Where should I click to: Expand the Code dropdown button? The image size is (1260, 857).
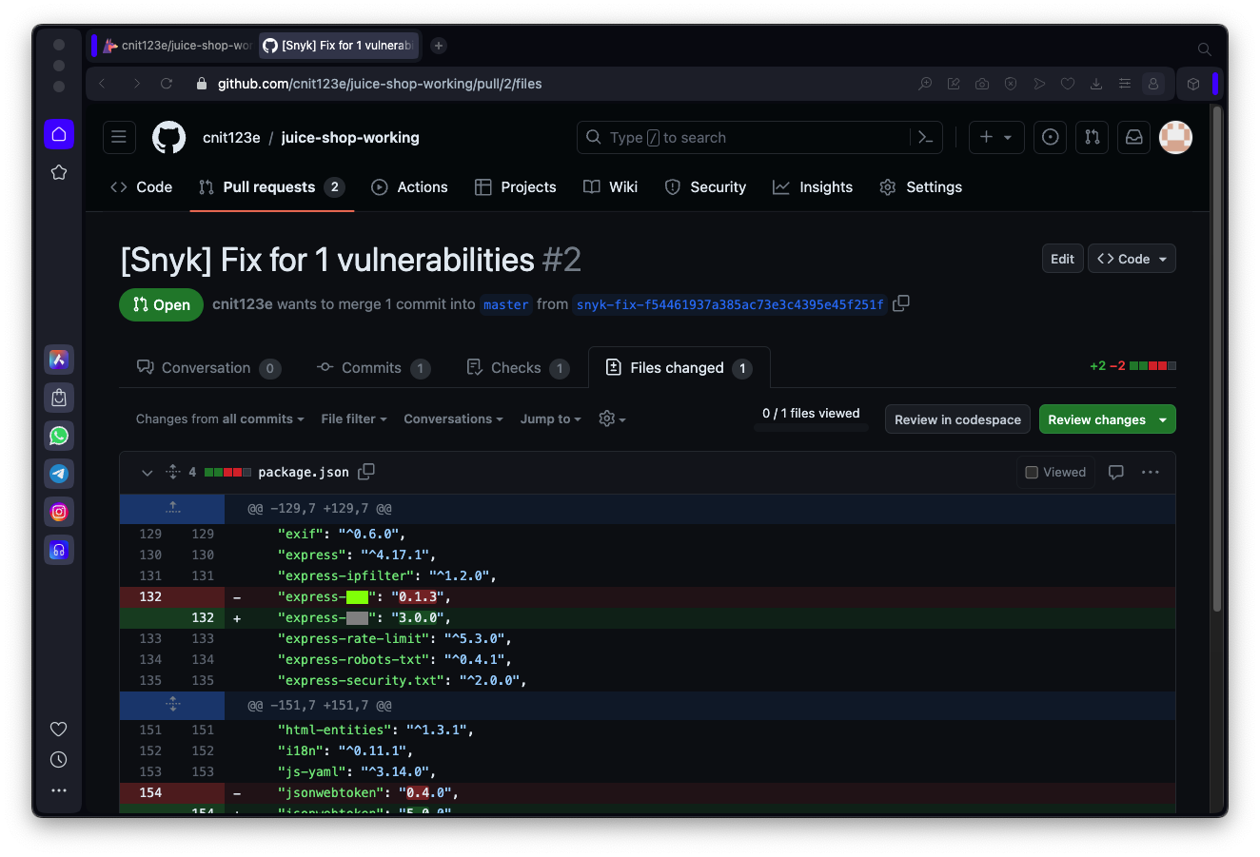click(1132, 259)
